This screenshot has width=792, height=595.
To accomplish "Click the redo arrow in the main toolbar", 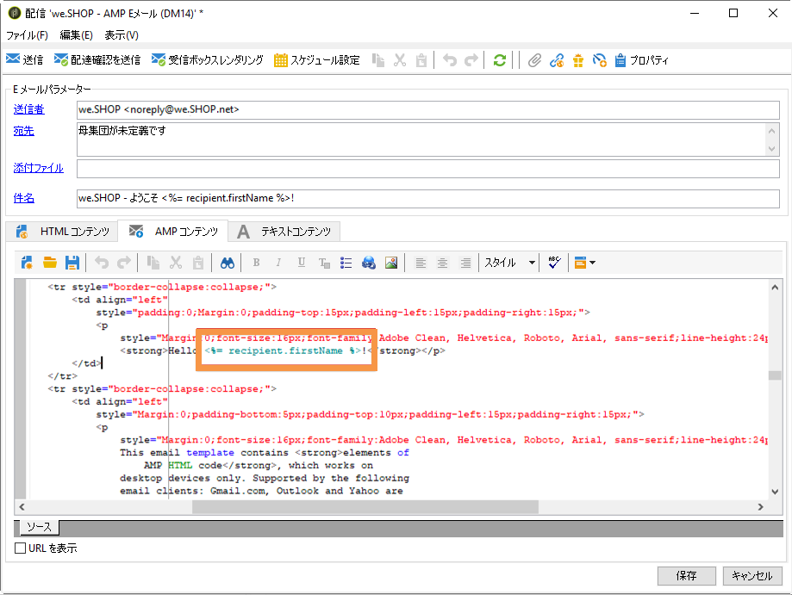I will click(471, 60).
